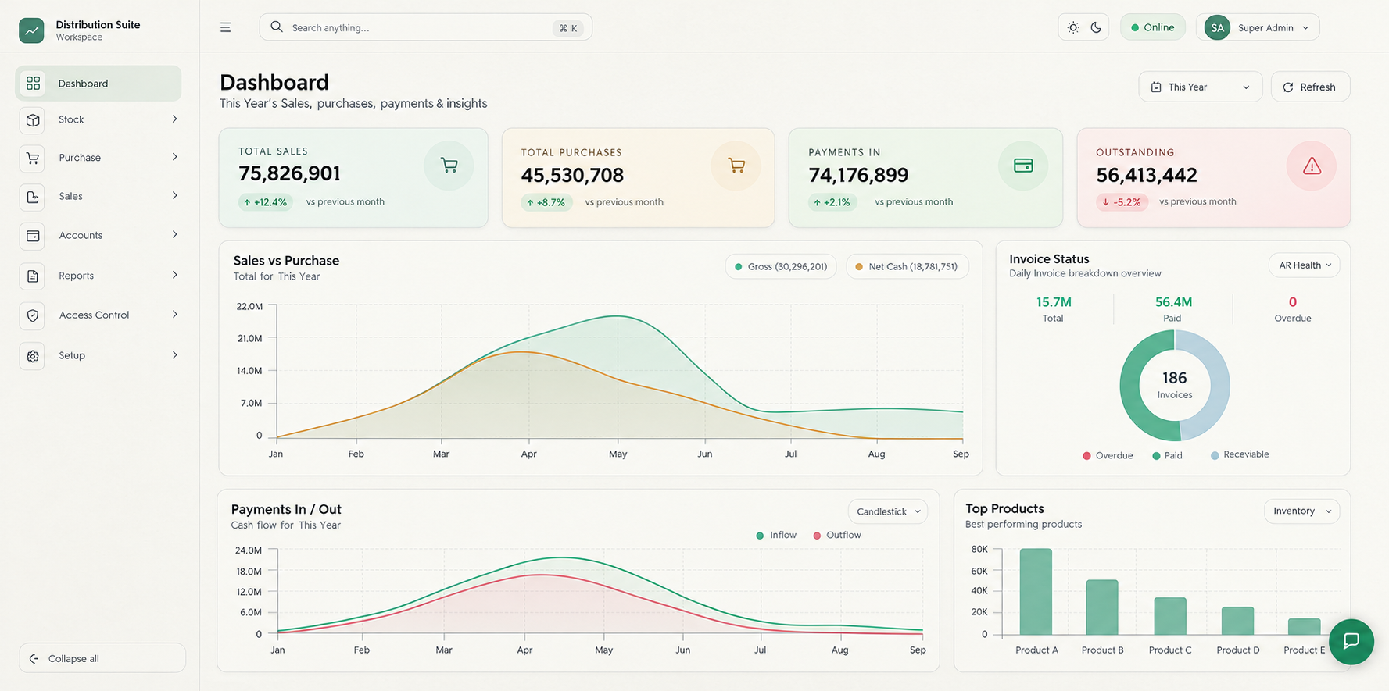Click the Total Sales cart icon
1389x691 pixels.
[449, 166]
